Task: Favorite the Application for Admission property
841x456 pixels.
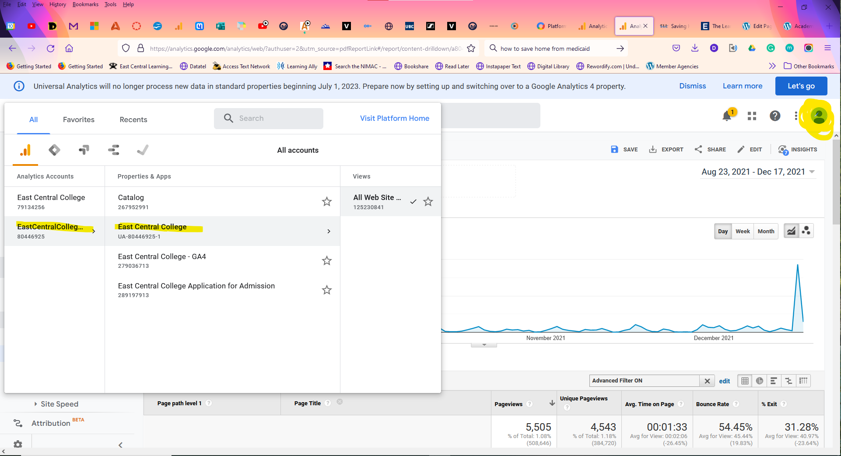Action: point(327,290)
